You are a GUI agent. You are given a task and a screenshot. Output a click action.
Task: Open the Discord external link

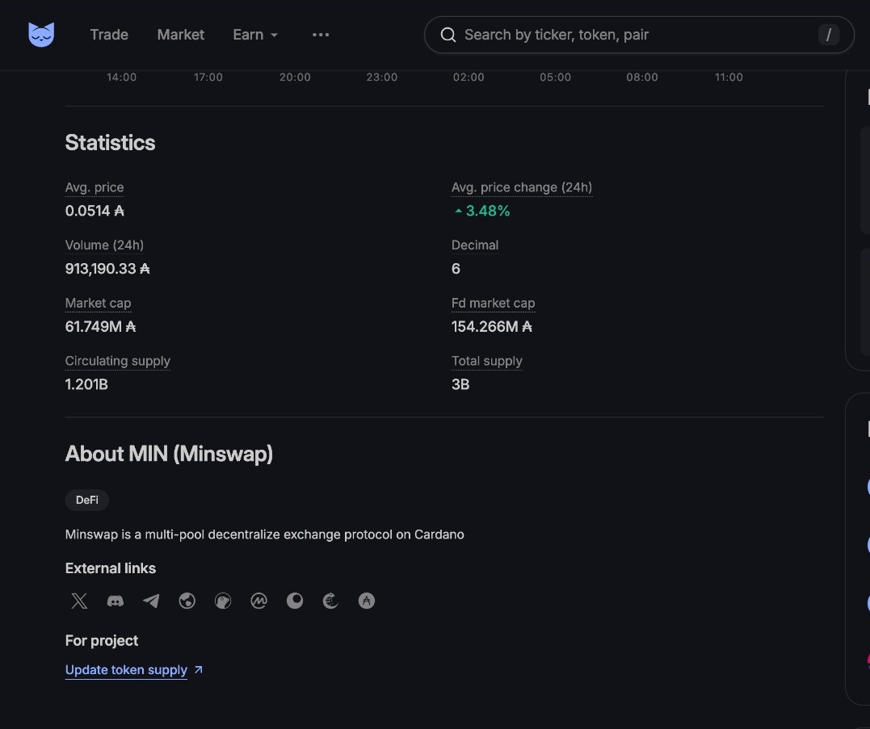[116, 601]
